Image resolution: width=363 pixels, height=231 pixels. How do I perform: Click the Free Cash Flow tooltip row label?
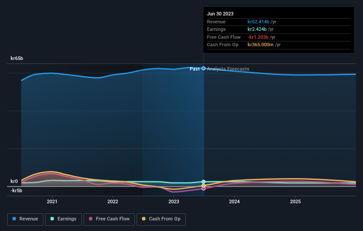(224, 37)
